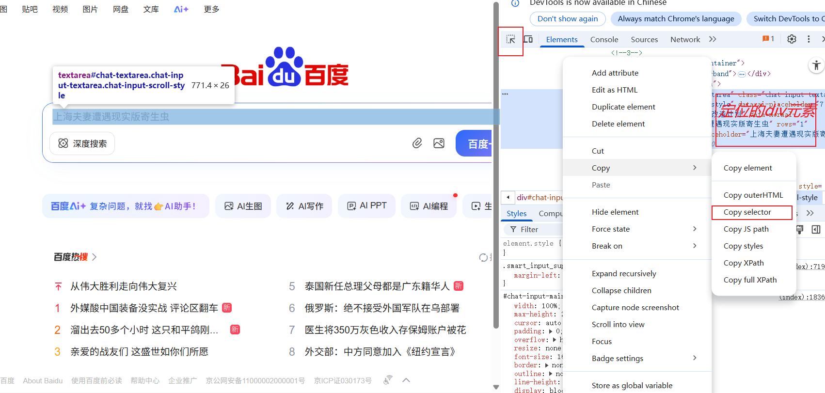Choose Copy selector

[x=754, y=212]
